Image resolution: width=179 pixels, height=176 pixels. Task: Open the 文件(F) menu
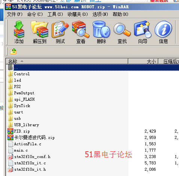click(x=15, y=14)
